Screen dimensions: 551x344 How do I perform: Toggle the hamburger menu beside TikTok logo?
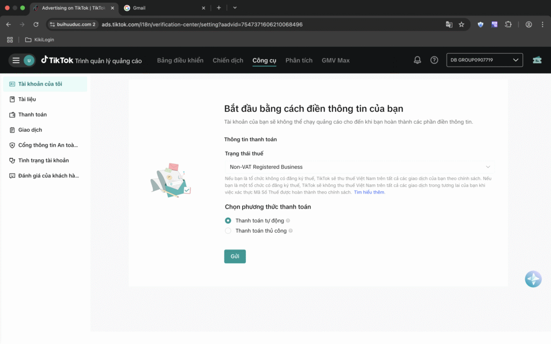(x=16, y=60)
